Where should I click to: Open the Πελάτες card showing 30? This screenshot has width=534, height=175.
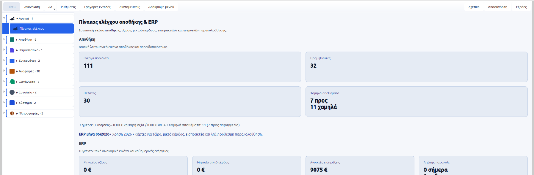190,101
